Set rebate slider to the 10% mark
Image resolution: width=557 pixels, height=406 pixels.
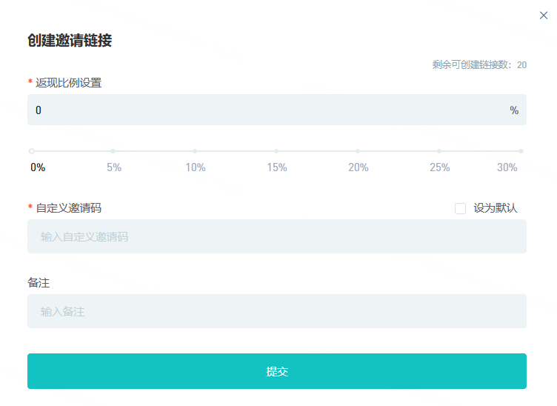195,151
